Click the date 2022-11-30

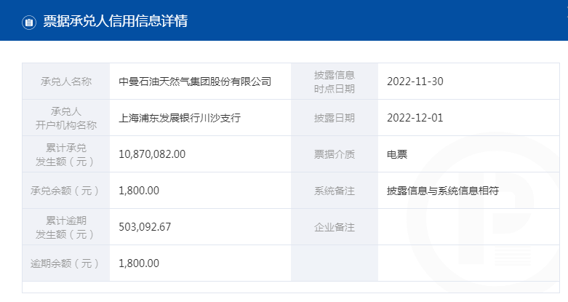click(415, 82)
